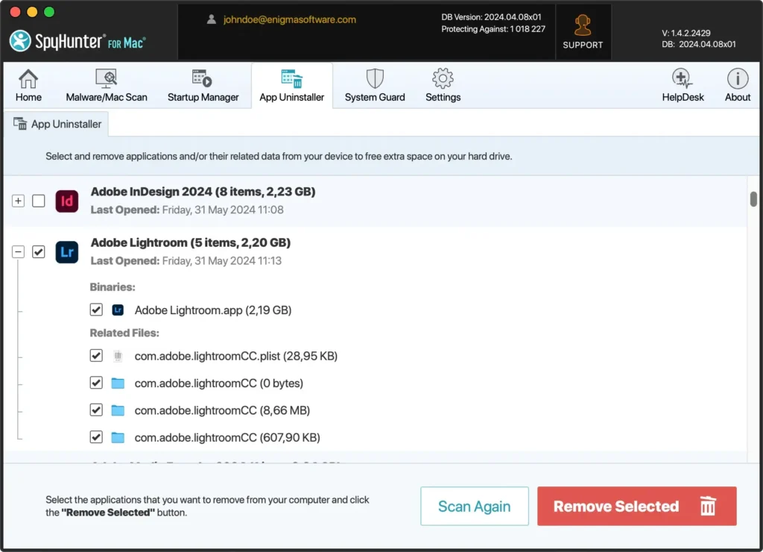763x552 pixels.
Task: Click the johndoe@enigmasoftware.com account link
Action: (x=290, y=19)
